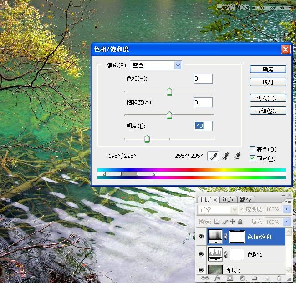The height and width of the screenshot is (283, 296).
Task: Select the 色阶 1 layer name
Action: pyautogui.click(x=255, y=255)
